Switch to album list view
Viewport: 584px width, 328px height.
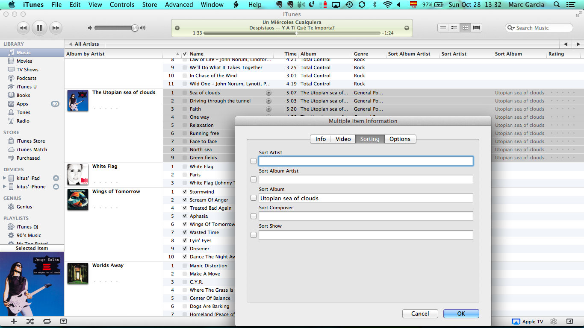454,28
